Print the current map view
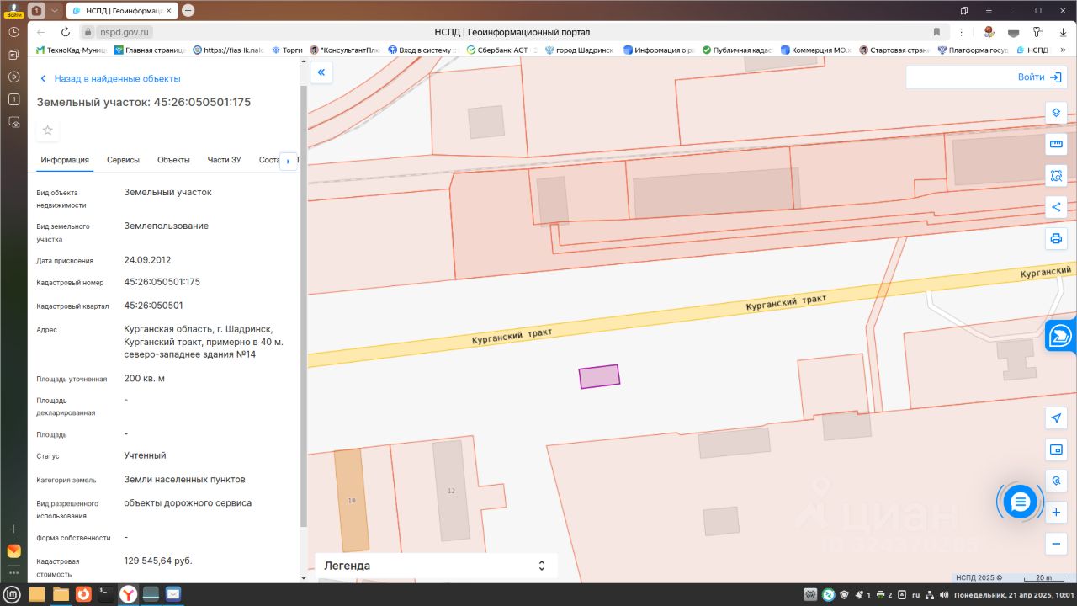Viewport: 1077px width, 606px height. coord(1056,239)
